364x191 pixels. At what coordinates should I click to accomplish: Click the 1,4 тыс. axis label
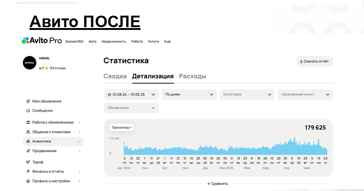pyautogui.click(x=115, y=138)
